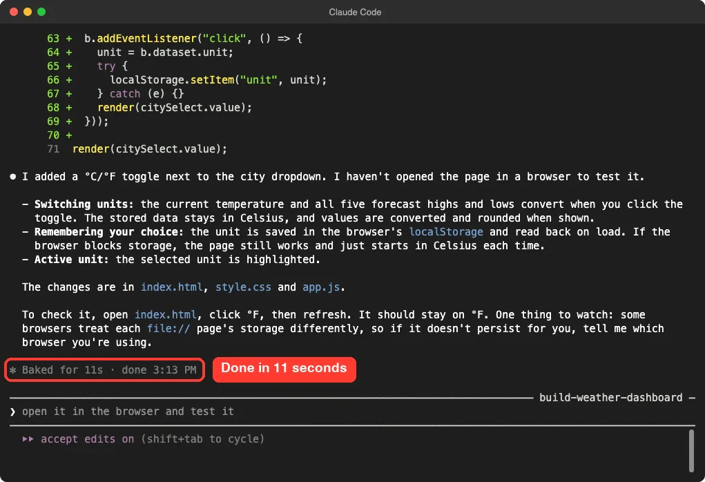Toggle 'accept edits on' mode indicator
The width and height of the screenshot is (705, 482).
(87, 438)
